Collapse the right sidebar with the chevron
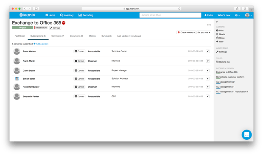This screenshot has height=155, width=263. (x=217, y=22)
